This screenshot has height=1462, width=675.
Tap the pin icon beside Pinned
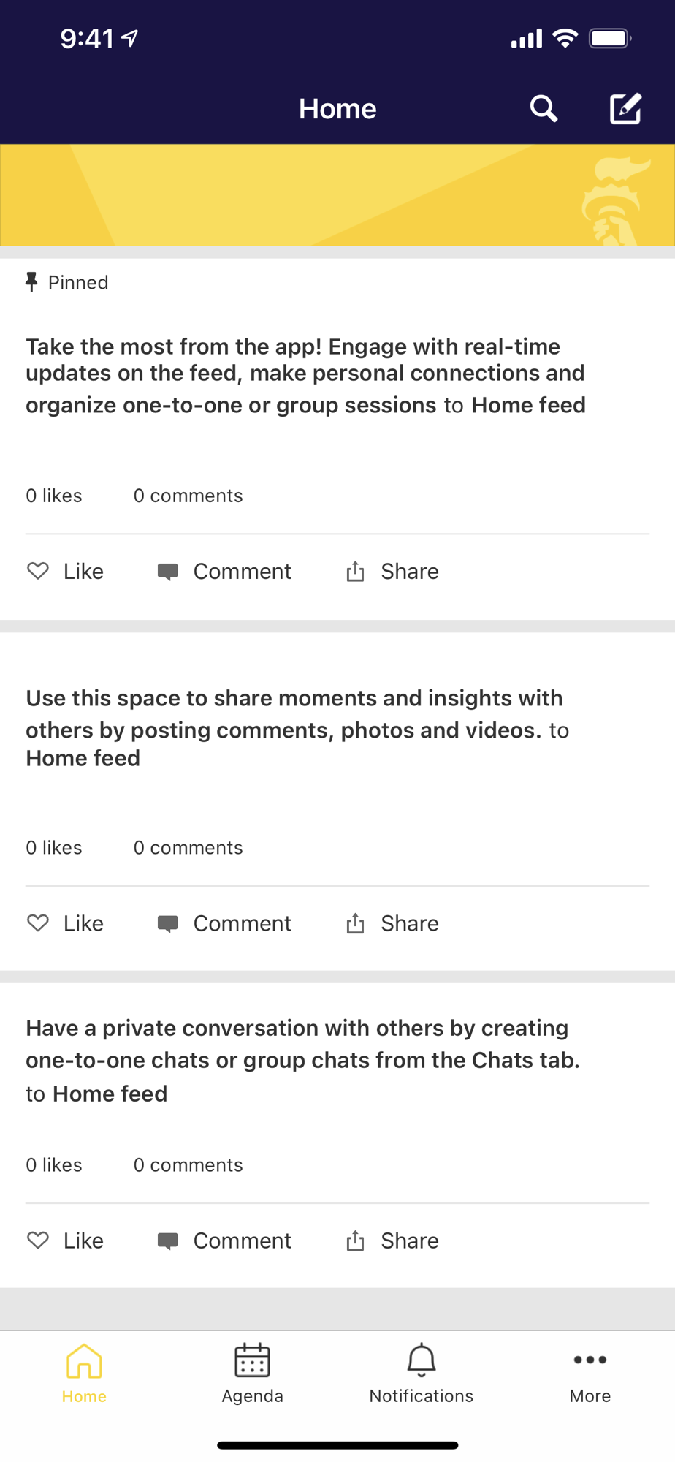(31, 282)
